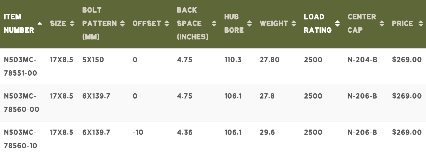426x153 pixels.
Task: Sort by Bolt Pattern arrows icon
Action: point(122,23)
